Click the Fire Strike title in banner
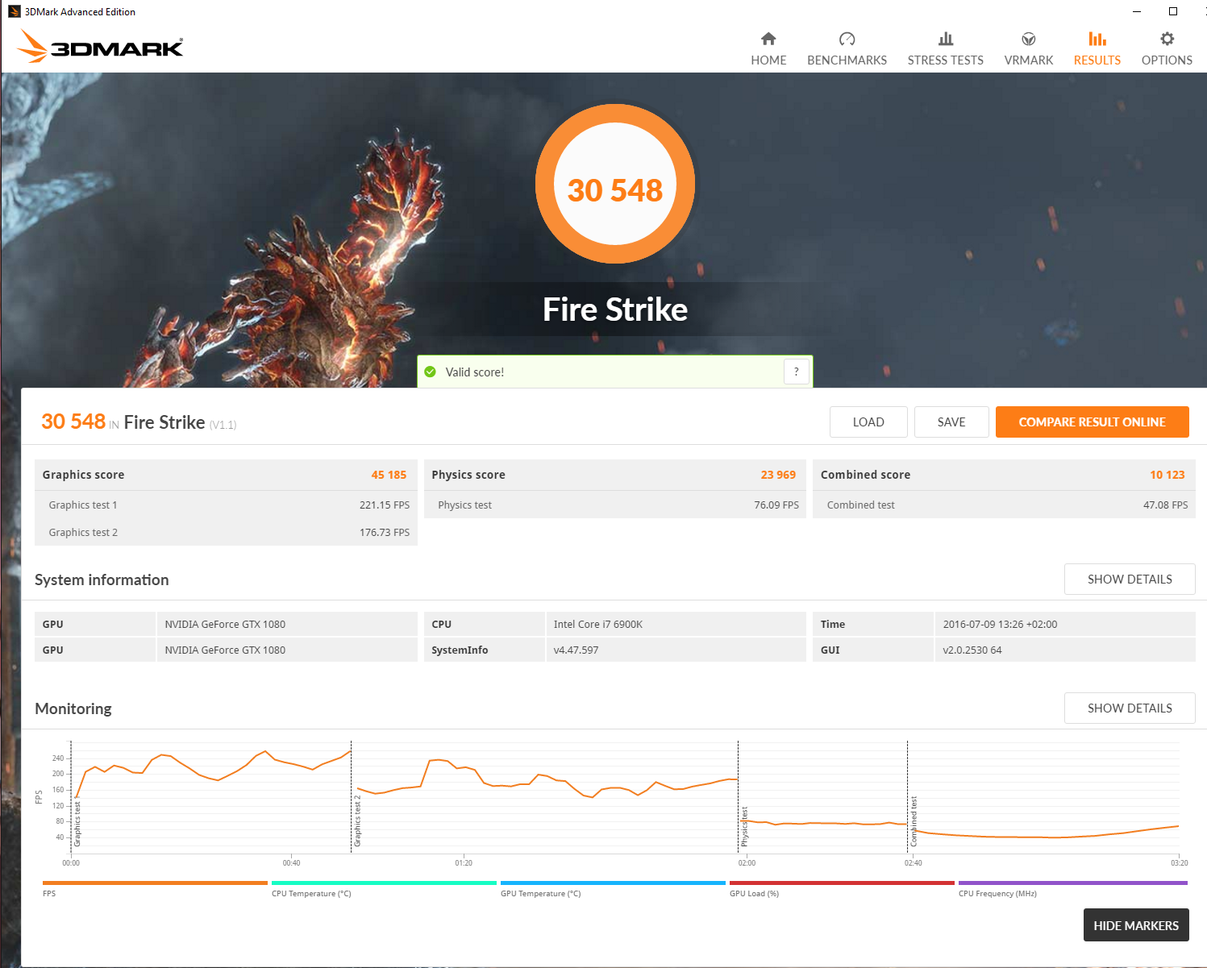The width and height of the screenshot is (1207, 968). 615,310
